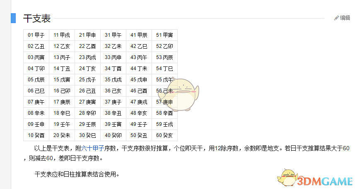Select table cell 22 乙酉
Image resolution: width=357 pixels, height=189 pixels.
[x=88, y=46]
